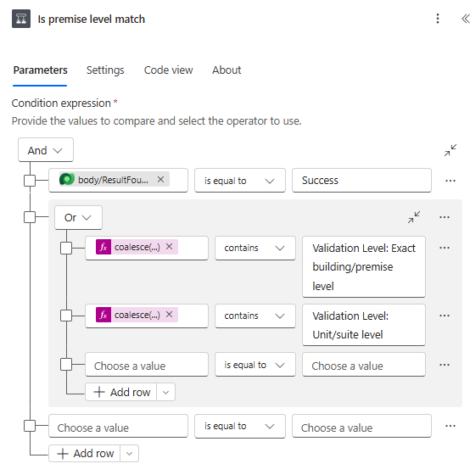Switch to the Settings tab
The width and height of the screenshot is (470, 475).
tap(105, 70)
